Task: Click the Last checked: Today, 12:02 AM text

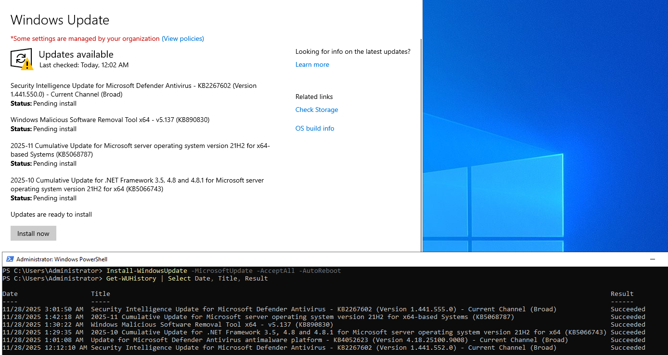Action: click(x=84, y=65)
